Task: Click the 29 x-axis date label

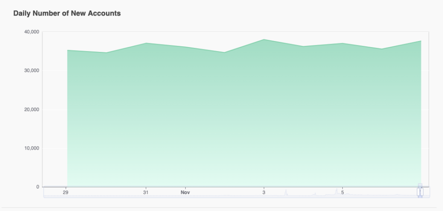Action: [x=66, y=192]
